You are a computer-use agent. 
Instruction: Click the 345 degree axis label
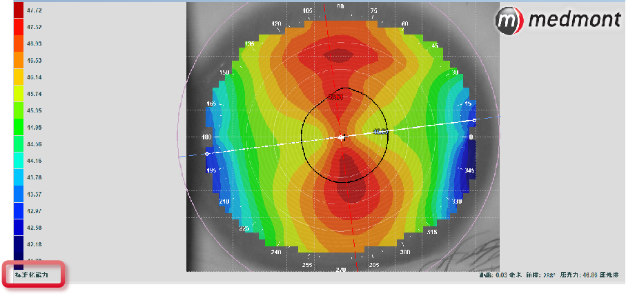click(469, 170)
